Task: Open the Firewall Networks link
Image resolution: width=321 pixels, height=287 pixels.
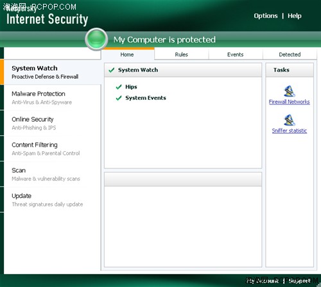Action: pos(290,102)
